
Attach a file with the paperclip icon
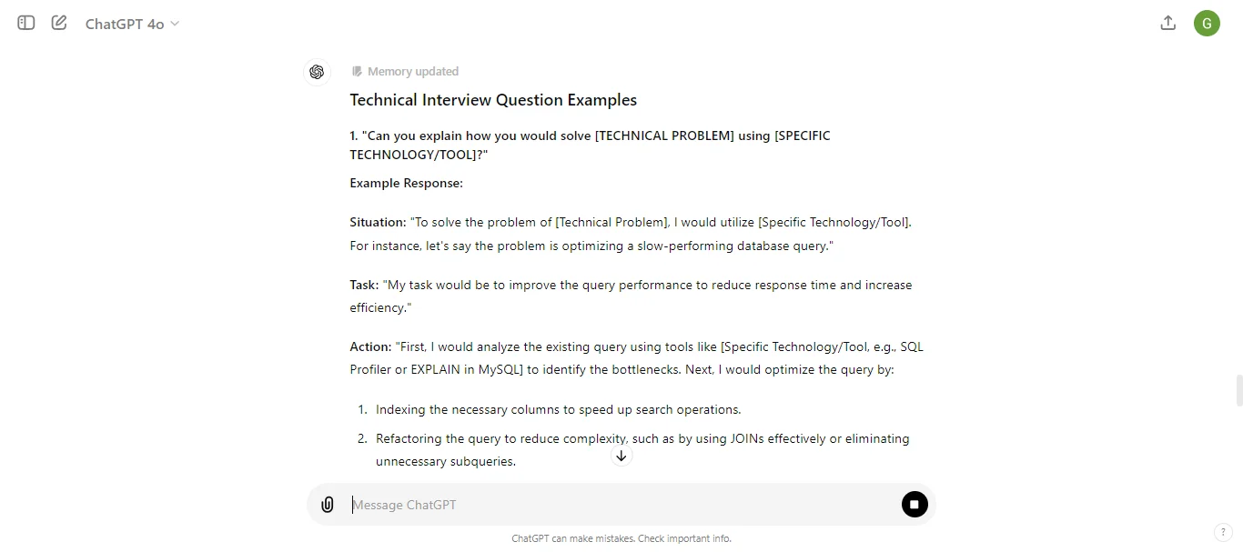[328, 504]
